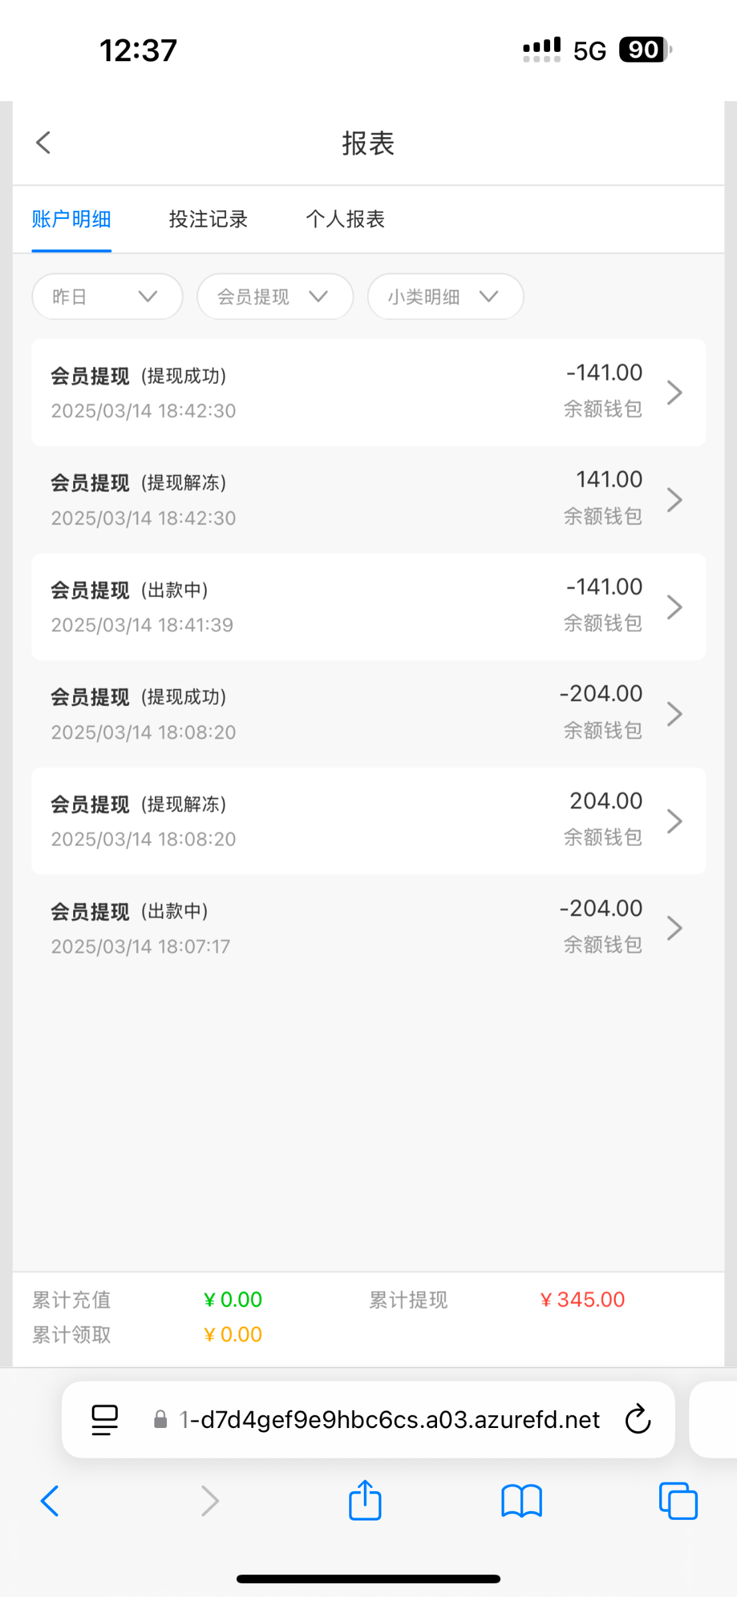Expand chevron on 18:42:30 提现解冻 141.00 row
Image resolution: width=737 pixels, height=1597 pixels.
(674, 500)
